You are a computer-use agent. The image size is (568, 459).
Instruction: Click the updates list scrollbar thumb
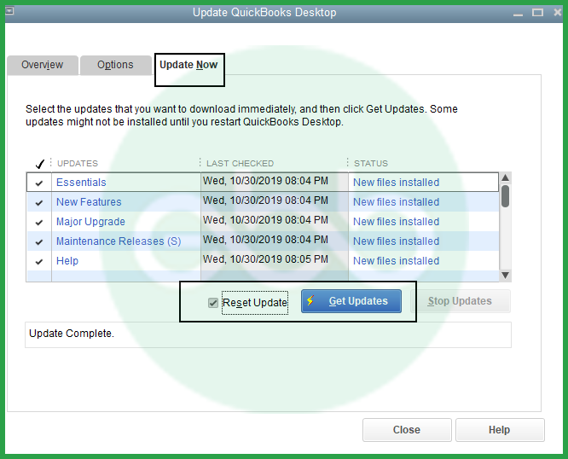(506, 196)
